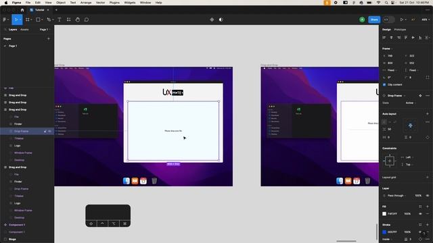Select the Pen tool
The height and width of the screenshot is (243, 433).
[x=49, y=20]
